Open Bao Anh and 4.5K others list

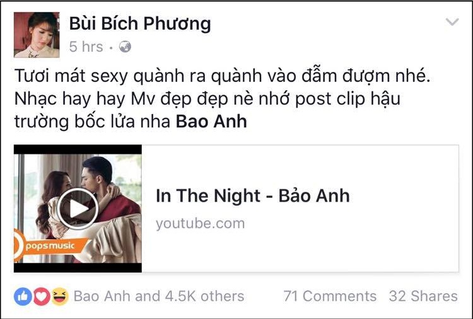[x=159, y=296]
